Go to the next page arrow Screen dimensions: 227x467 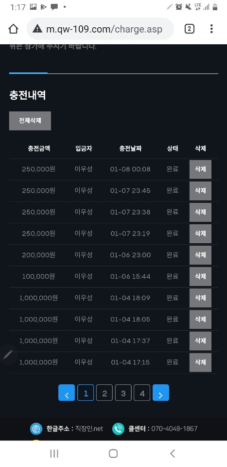(161, 393)
